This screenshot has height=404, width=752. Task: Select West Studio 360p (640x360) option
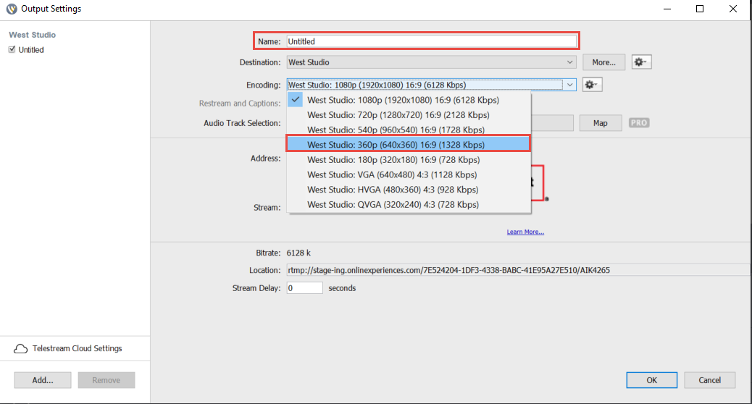click(409, 144)
